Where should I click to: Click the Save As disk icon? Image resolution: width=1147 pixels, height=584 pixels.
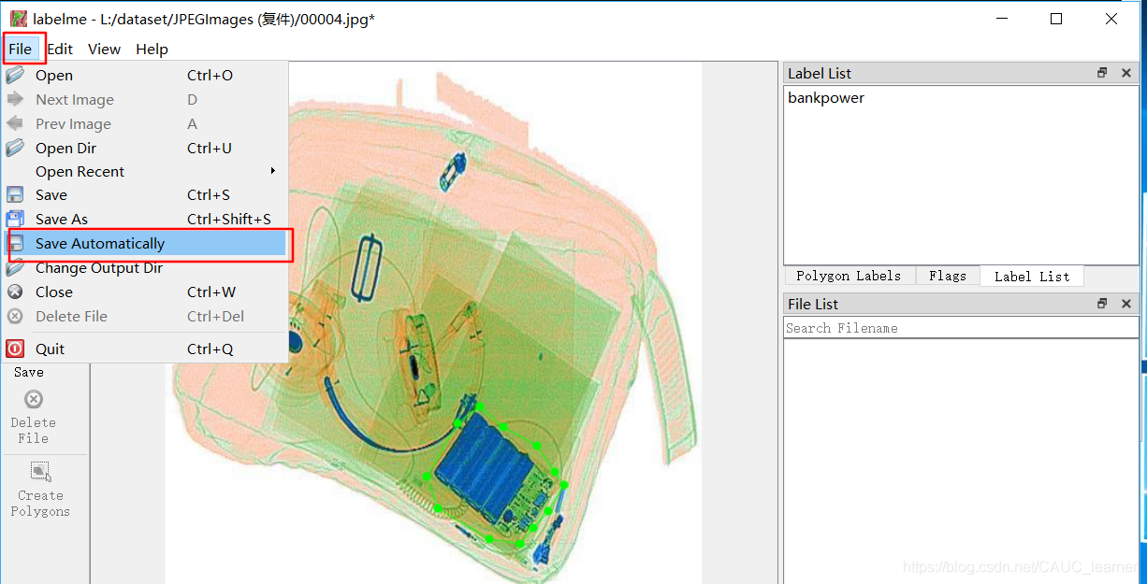tap(15, 219)
